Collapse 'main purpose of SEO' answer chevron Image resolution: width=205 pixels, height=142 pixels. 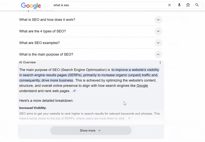coord(158,54)
